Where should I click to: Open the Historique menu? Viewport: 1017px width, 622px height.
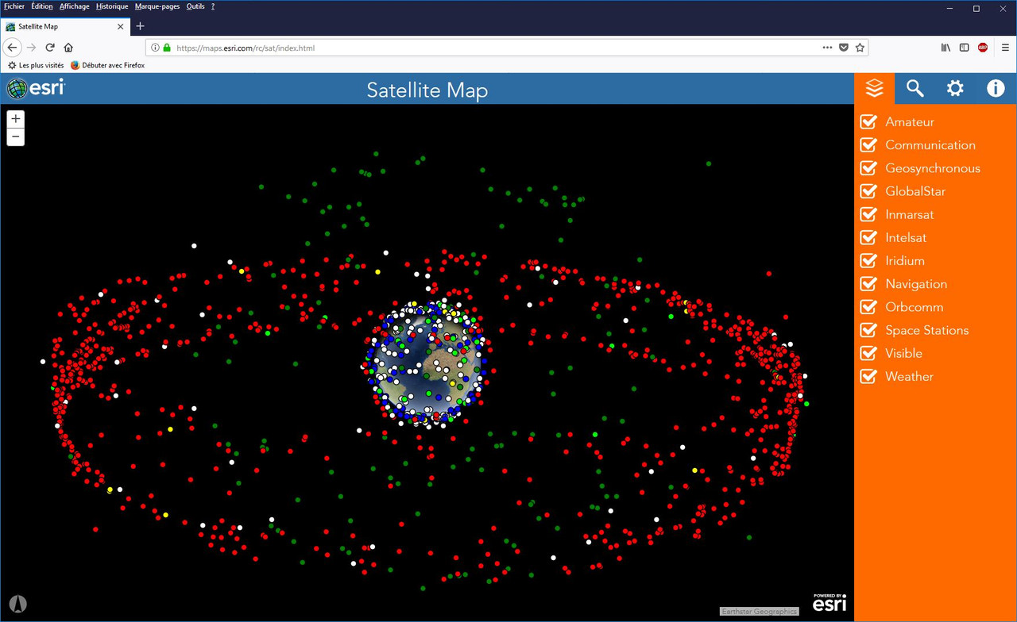(x=112, y=6)
